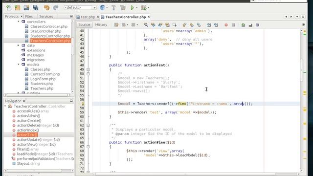Click the Projects panel horizontal scrollbar
313x176 pixels.
(x=37, y=95)
